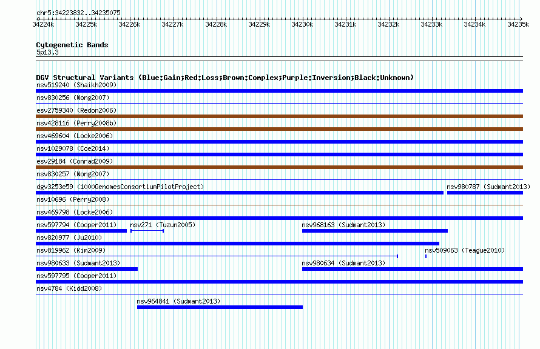540x349 pixels.
Task: Open the nsv597795 (Cooper2011) label
Action: click(x=76, y=276)
